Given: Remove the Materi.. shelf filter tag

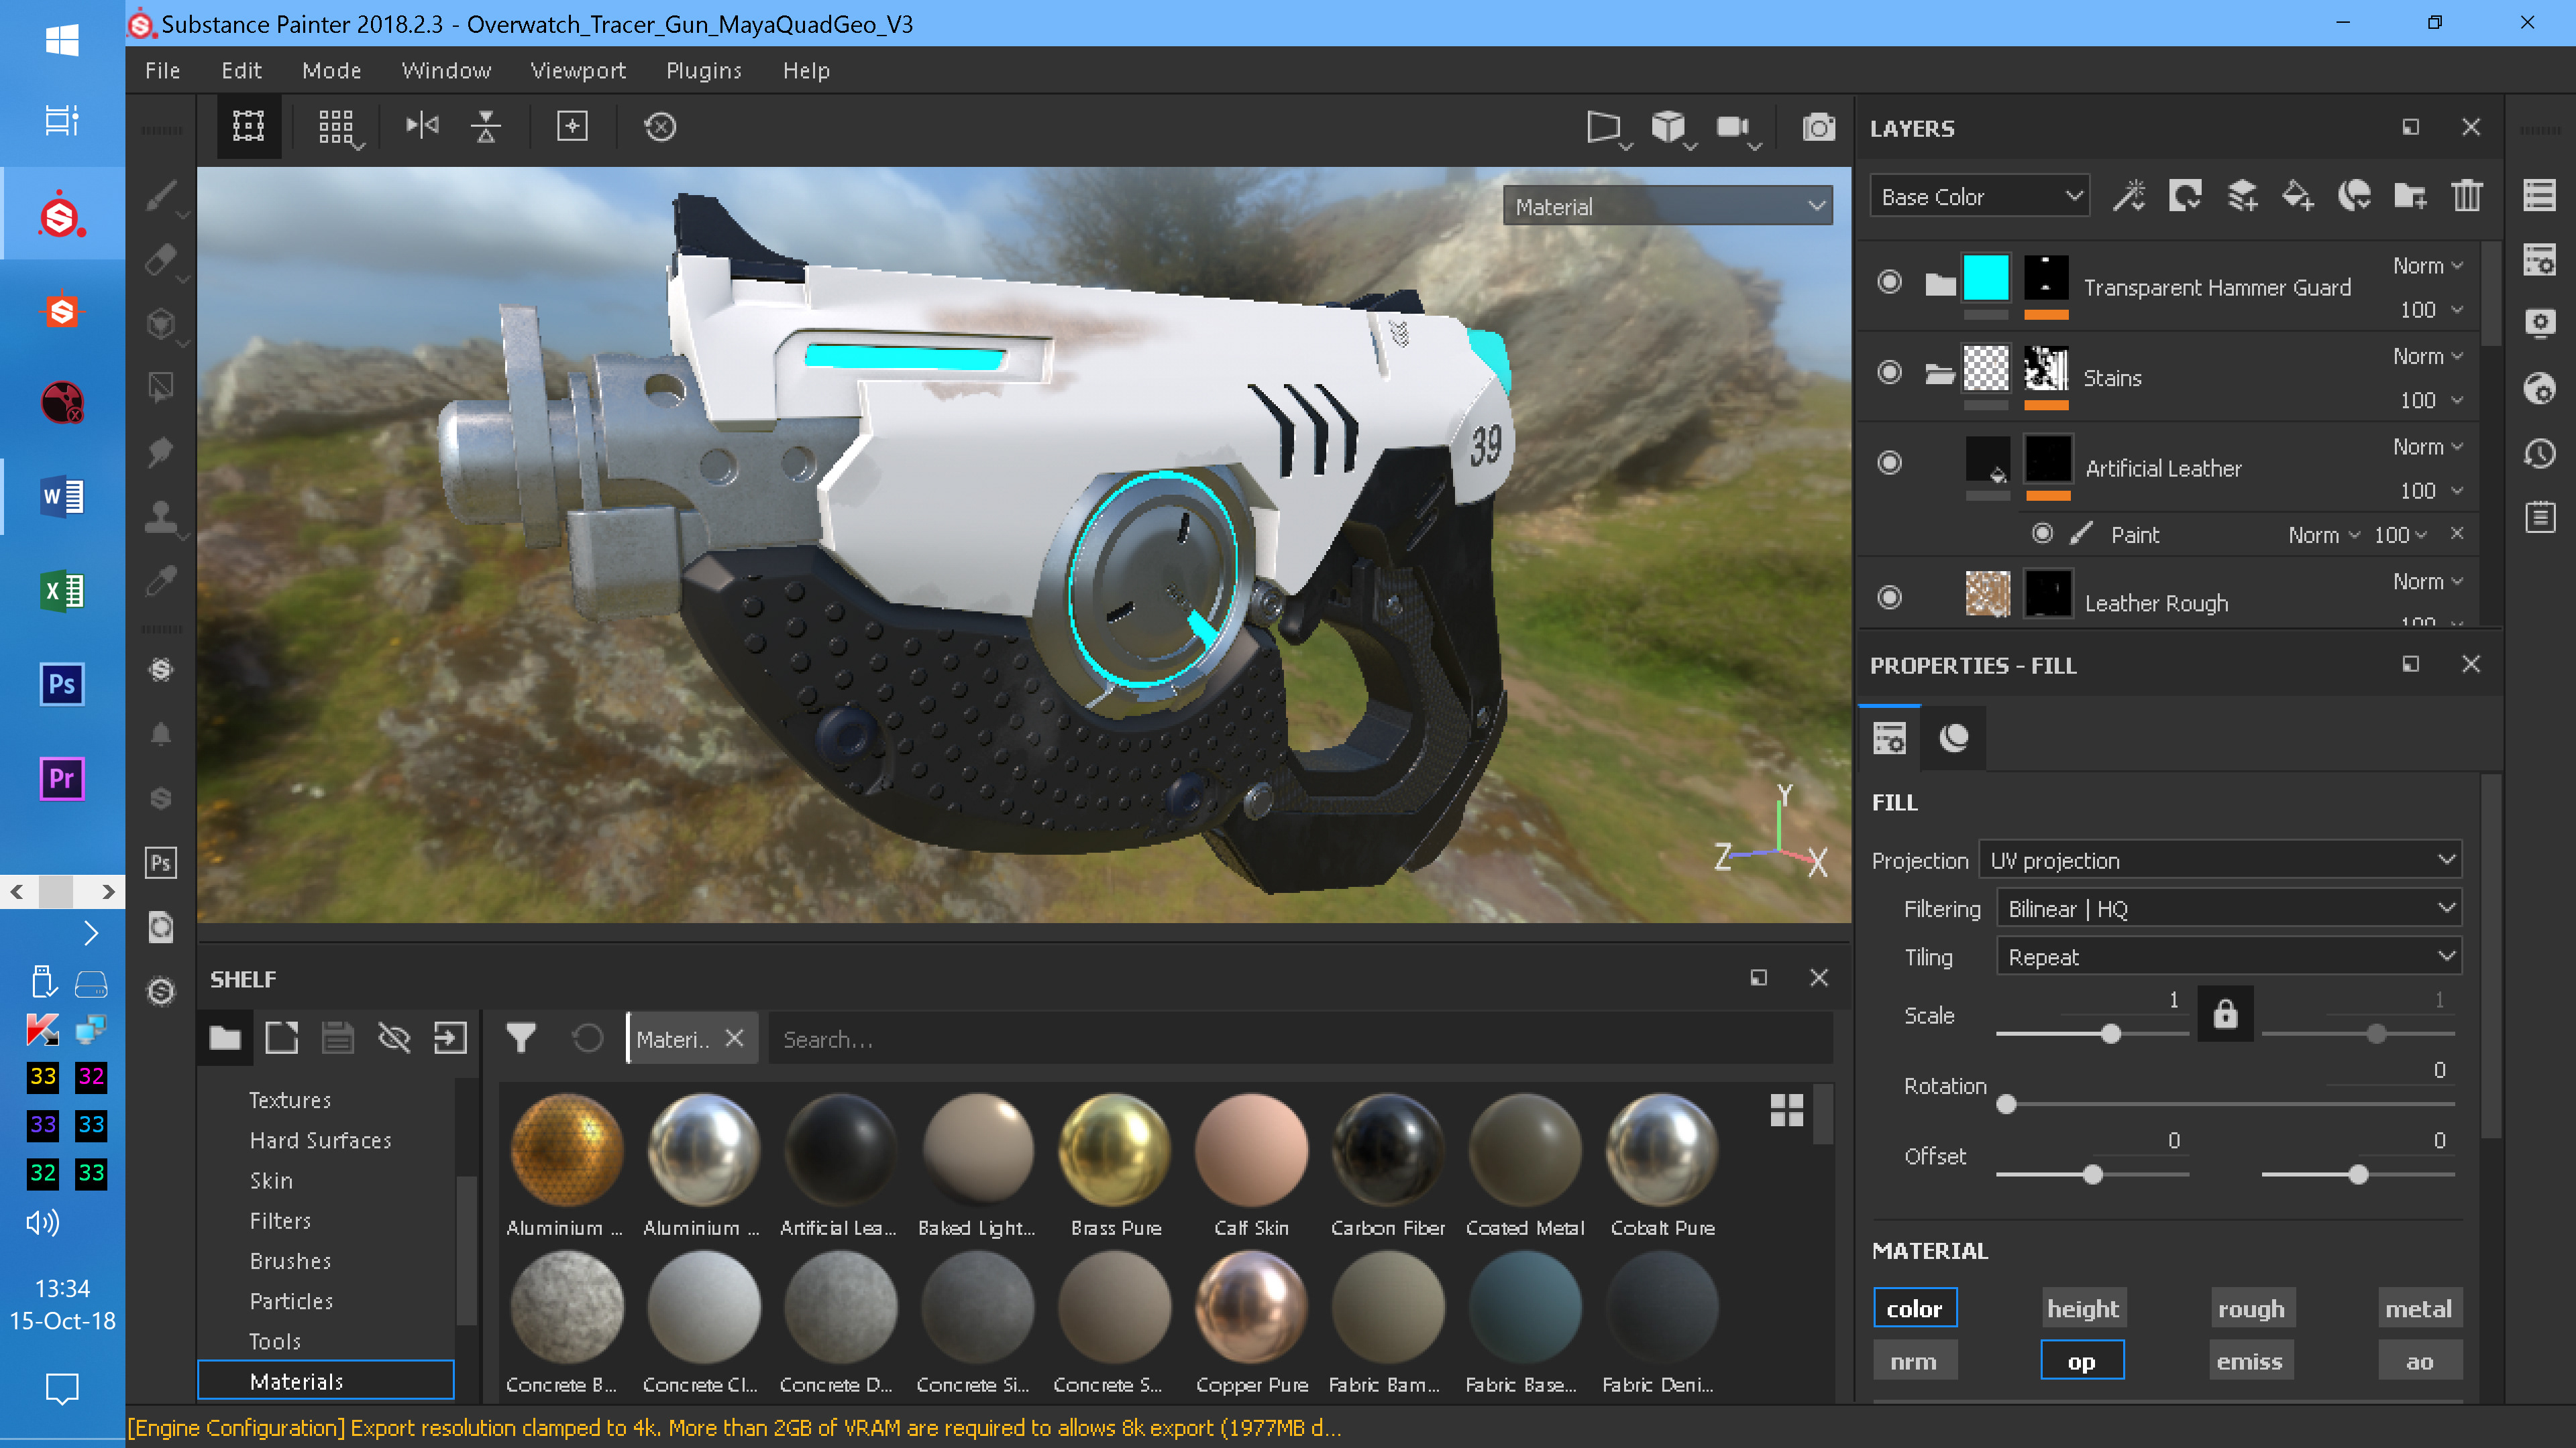Looking at the screenshot, I should tap(734, 1038).
